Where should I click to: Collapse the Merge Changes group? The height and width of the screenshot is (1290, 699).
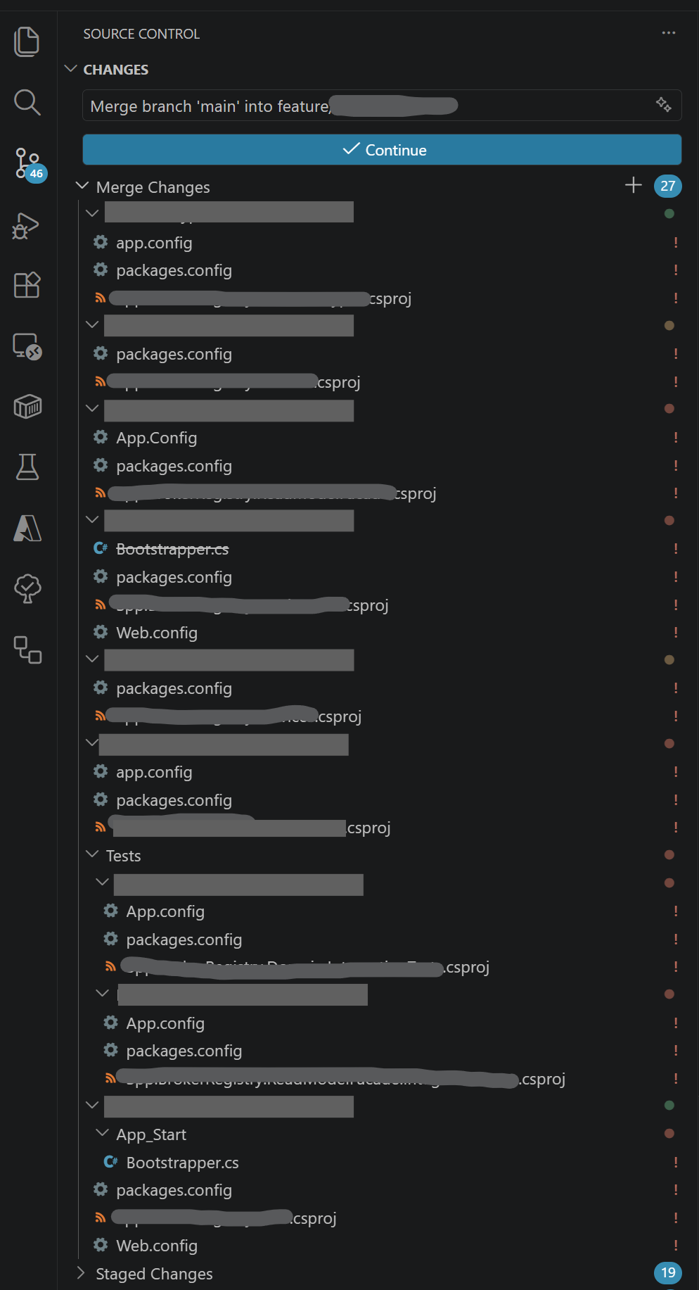point(82,186)
